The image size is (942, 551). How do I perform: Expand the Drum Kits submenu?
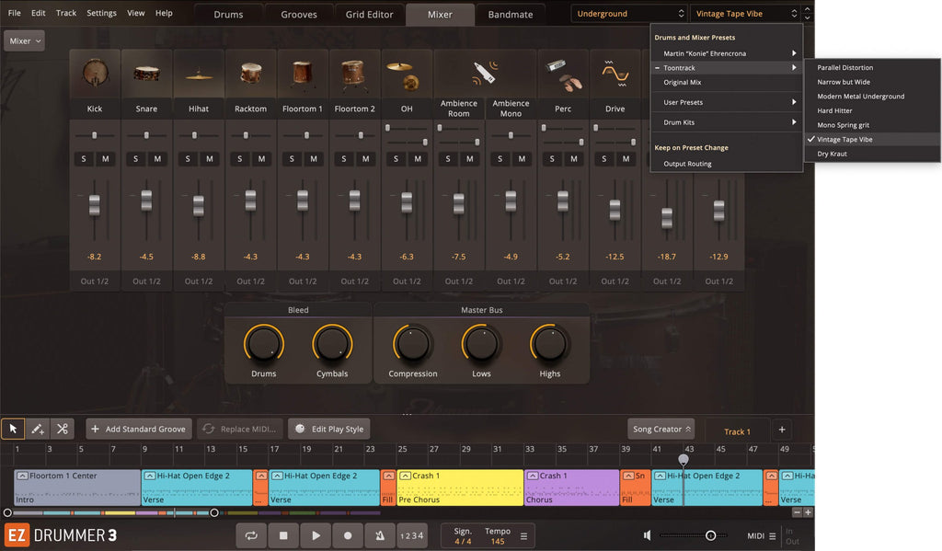coord(727,122)
